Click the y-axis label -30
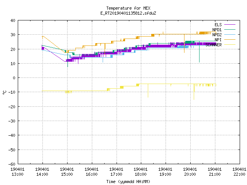The image size is (247, 185). (x=12, y=121)
